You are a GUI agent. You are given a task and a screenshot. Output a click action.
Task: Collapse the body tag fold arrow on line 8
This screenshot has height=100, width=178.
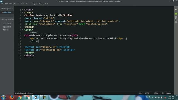[x=23, y=30]
